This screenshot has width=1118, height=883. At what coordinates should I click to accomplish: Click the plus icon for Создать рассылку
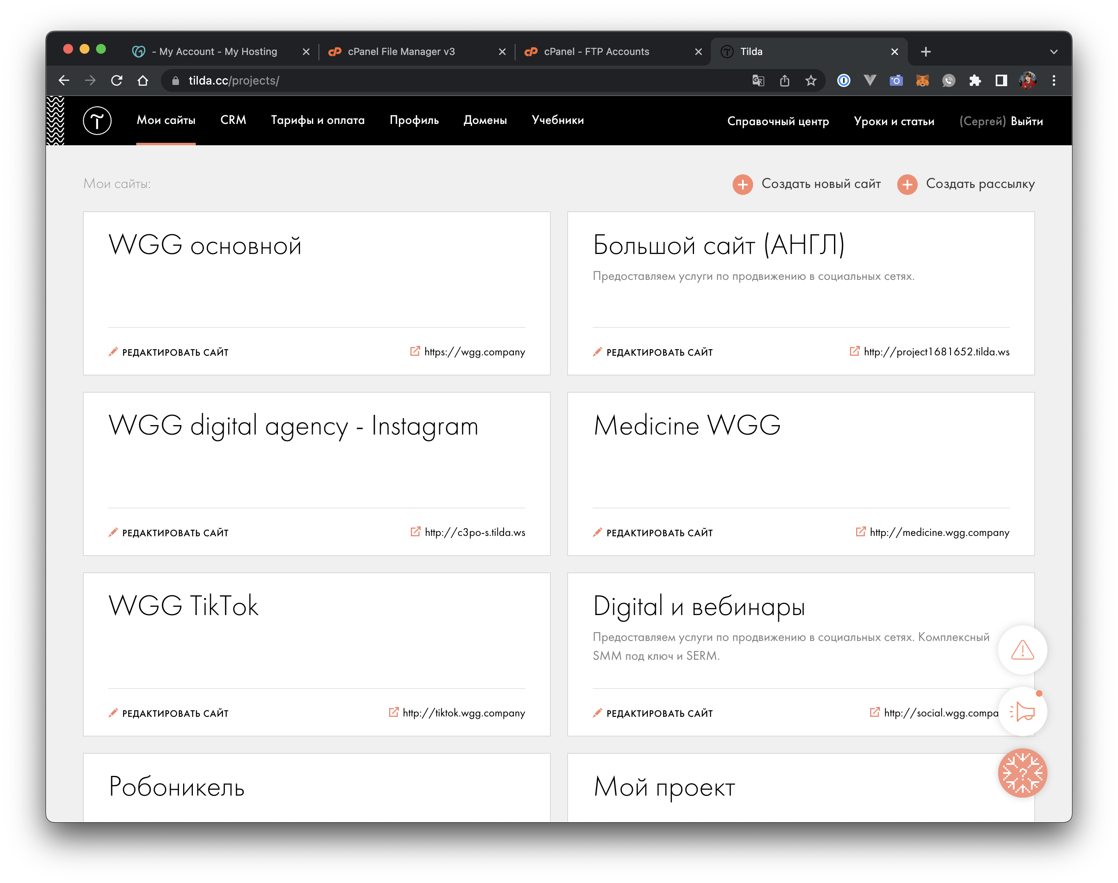point(907,185)
